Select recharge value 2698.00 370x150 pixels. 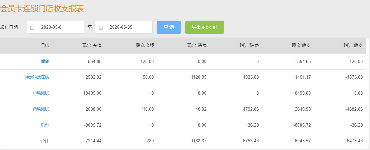(94, 109)
